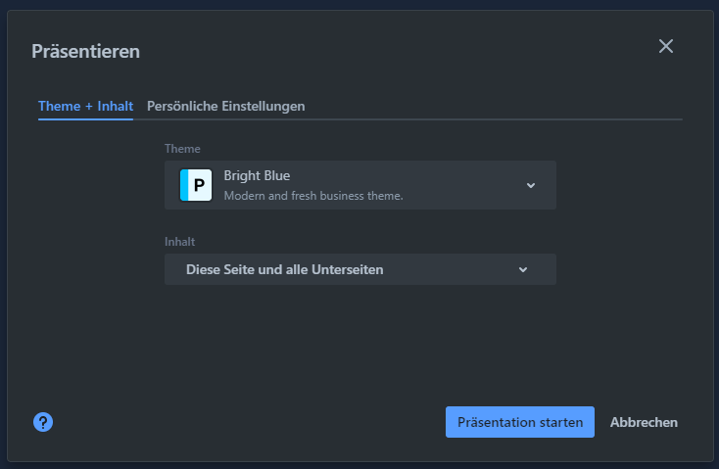Click the Bright Blue theme P thumbnail

[x=196, y=185]
